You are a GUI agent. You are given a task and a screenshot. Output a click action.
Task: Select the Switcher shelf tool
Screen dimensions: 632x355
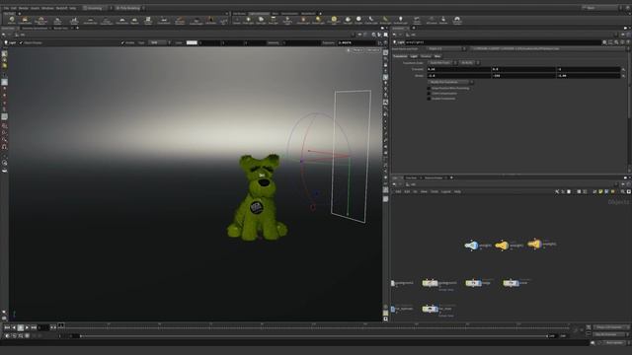[443, 20]
